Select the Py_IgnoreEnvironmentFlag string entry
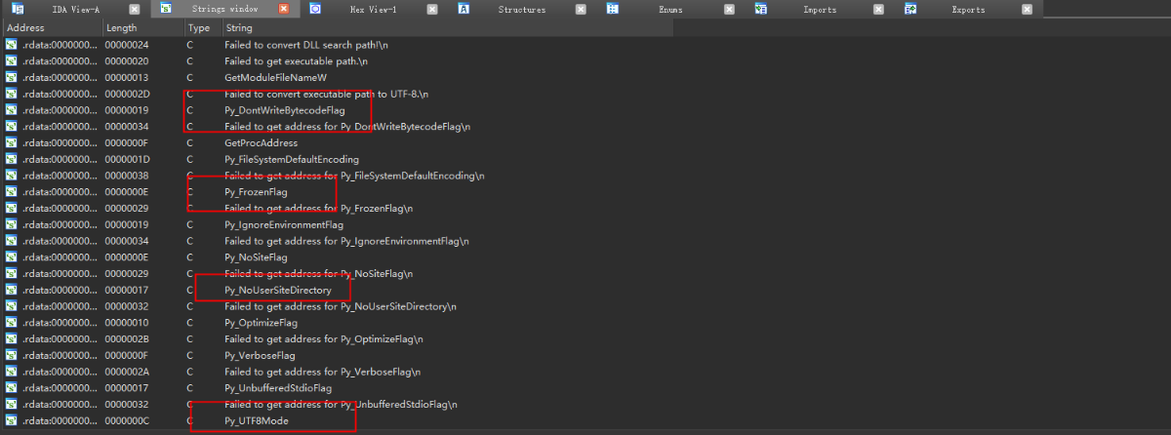 coord(284,225)
